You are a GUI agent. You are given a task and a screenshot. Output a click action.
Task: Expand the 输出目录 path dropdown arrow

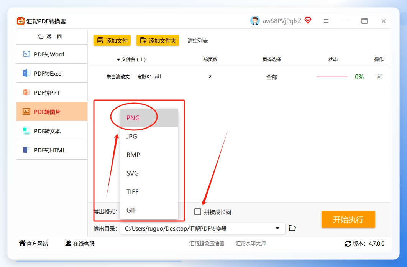click(x=277, y=229)
